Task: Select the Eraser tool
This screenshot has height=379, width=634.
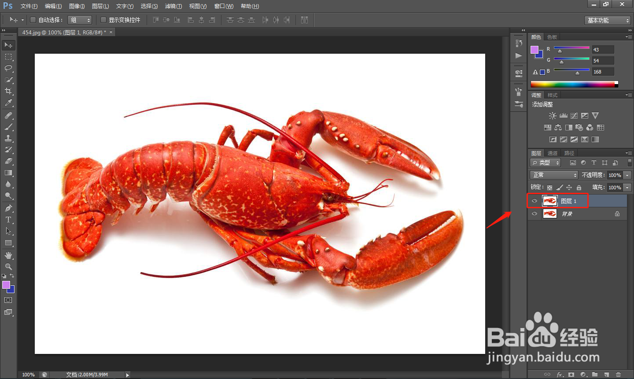Action: click(8, 161)
